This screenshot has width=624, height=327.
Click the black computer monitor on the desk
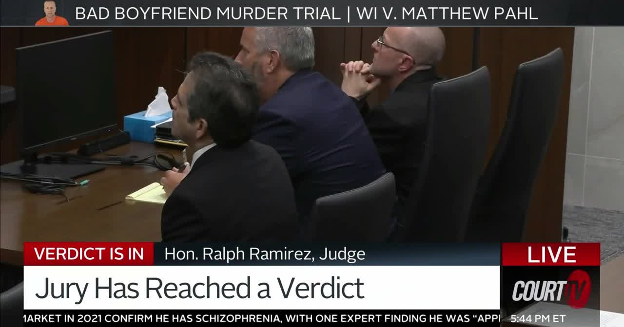pyautogui.click(x=65, y=97)
